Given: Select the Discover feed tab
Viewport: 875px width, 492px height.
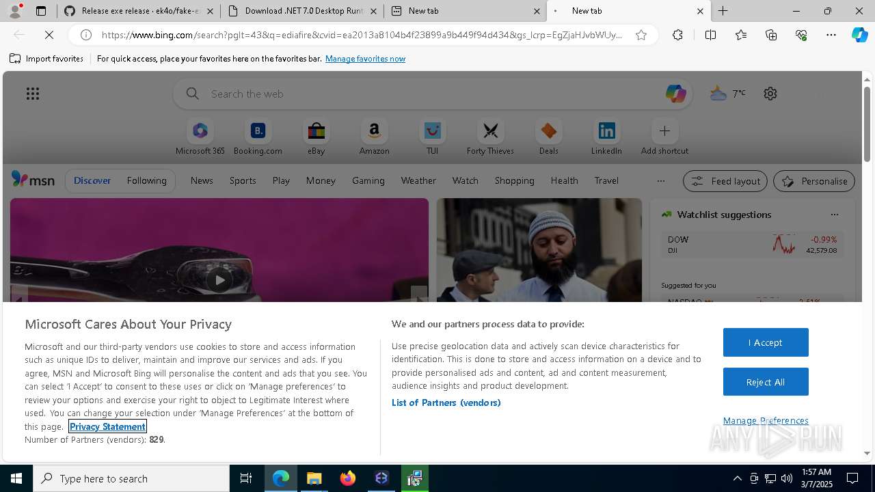Looking at the screenshot, I should (x=92, y=180).
